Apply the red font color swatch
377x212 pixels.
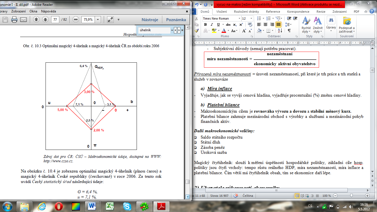pos(224,31)
